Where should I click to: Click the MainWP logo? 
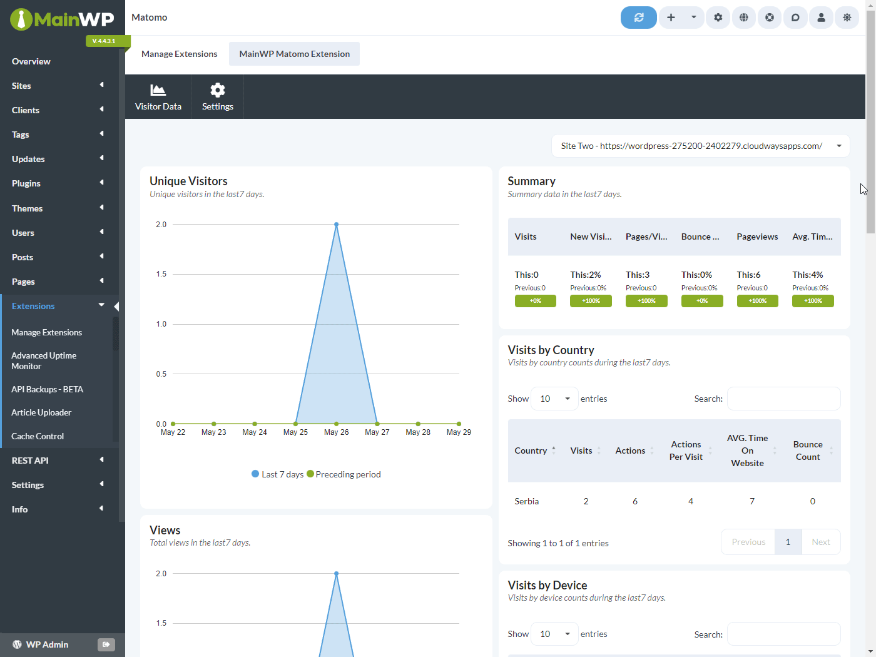(x=62, y=19)
